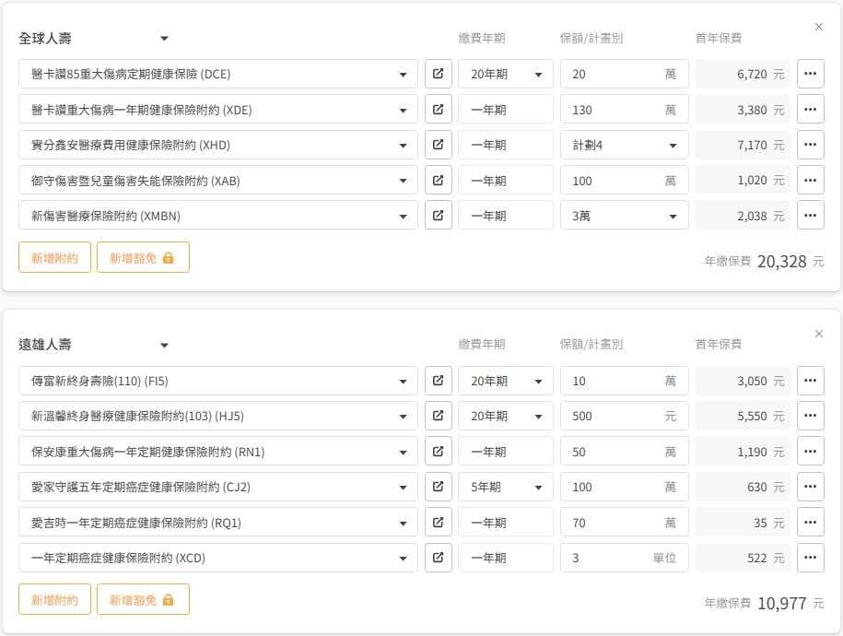Viewport: 843px width, 636px height.
Task: Open more options for RN1 row
Action: [x=810, y=452]
